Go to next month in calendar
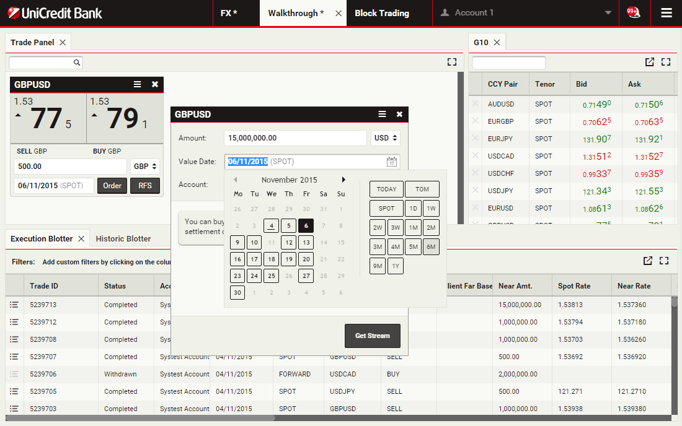This screenshot has width=682, height=426. point(343,180)
